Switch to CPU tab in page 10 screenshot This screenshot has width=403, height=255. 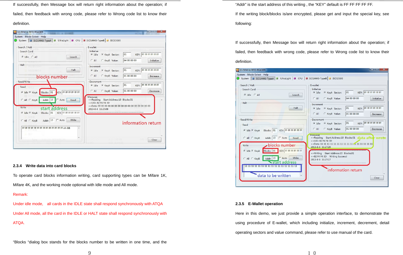(298, 78)
